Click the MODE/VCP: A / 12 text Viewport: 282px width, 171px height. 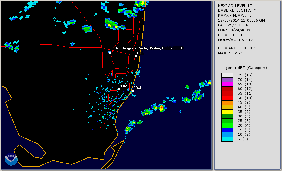click(x=235, y=40)
